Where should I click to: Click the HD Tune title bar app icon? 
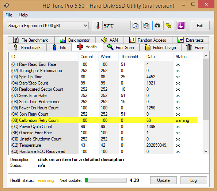pyautogui.click(x=6, y=5)
